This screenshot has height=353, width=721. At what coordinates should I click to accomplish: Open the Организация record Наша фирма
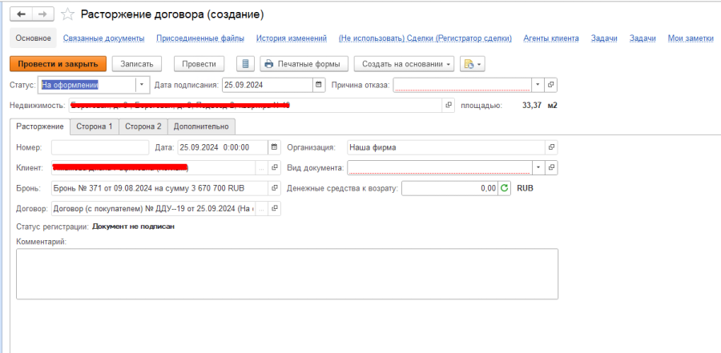tap(550, 147)
